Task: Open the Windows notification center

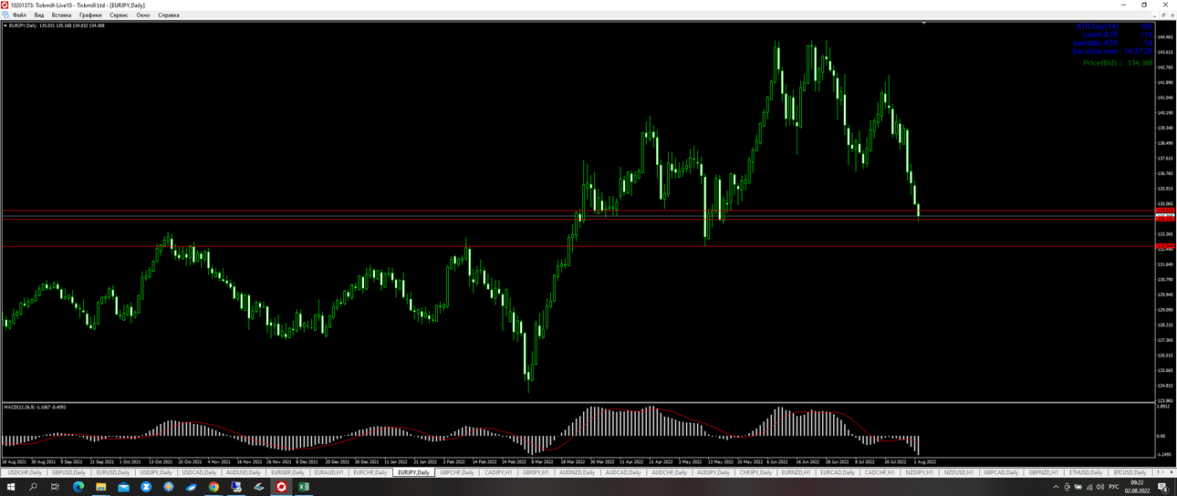Action: pyautogui.click(x=1164, y=487)
